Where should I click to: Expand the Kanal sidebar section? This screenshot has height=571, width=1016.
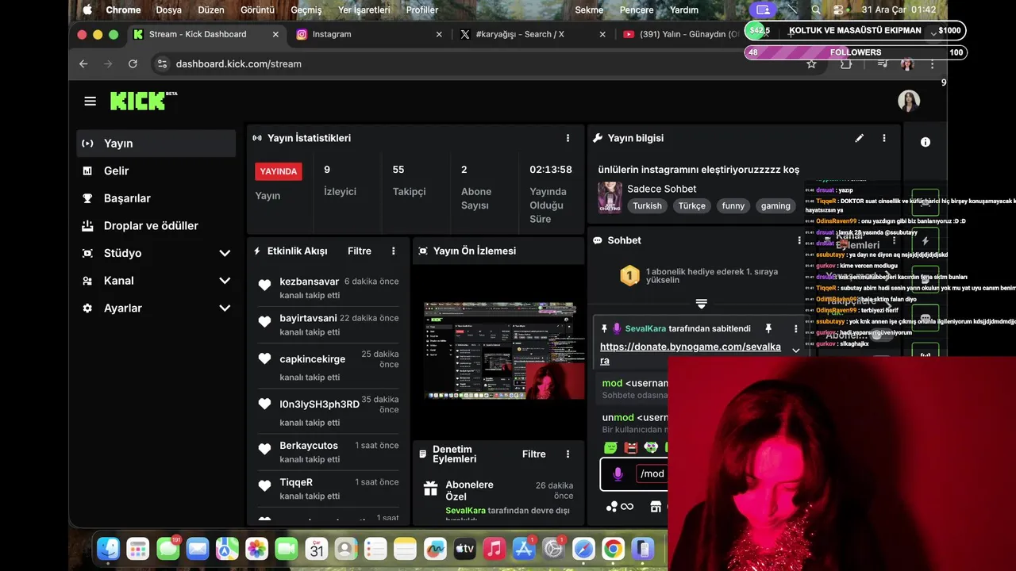(x=225, y=281)
